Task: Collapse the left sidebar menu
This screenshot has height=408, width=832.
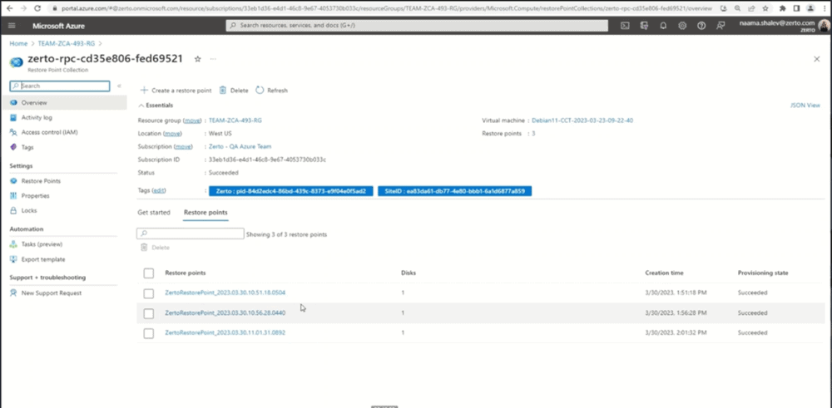Action: [x=119, y=86]
